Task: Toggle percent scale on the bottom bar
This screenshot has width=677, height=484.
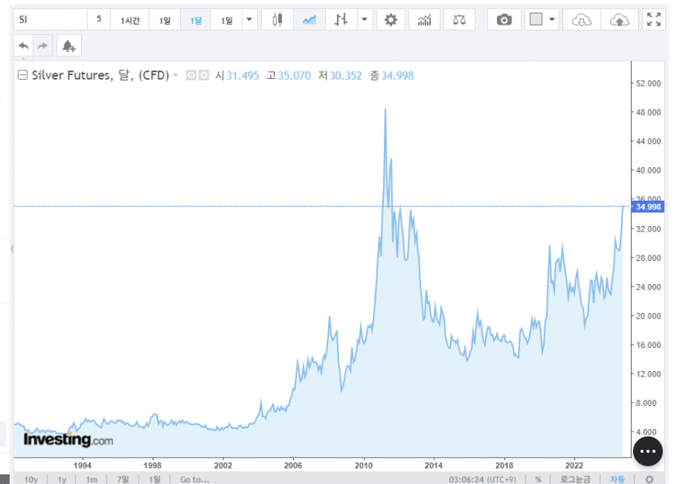Action: click(538, 479)
